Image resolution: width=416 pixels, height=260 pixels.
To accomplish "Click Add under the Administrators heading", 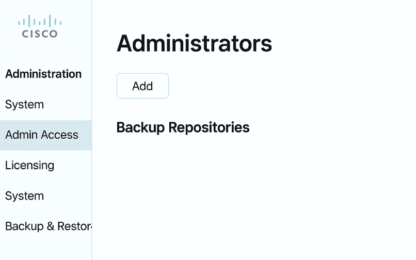I will click(x=142, y=86).
